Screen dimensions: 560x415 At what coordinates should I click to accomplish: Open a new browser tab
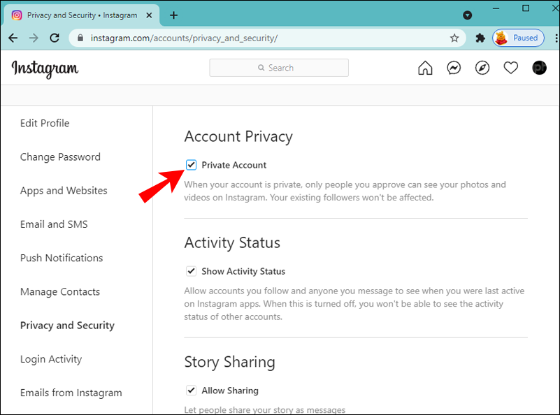point(174,15)
